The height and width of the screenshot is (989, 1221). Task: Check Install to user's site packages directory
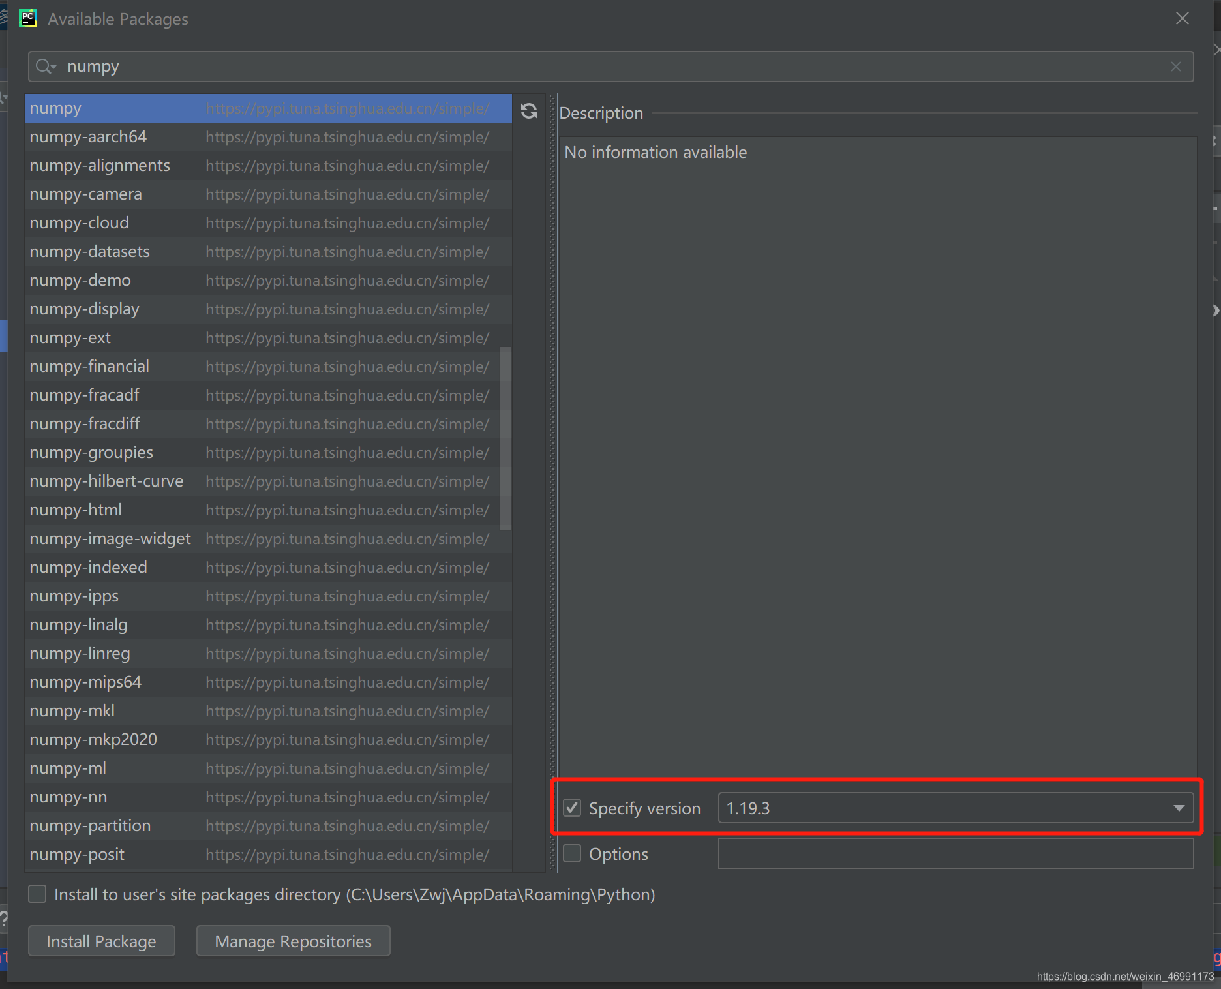coord(37,894)
